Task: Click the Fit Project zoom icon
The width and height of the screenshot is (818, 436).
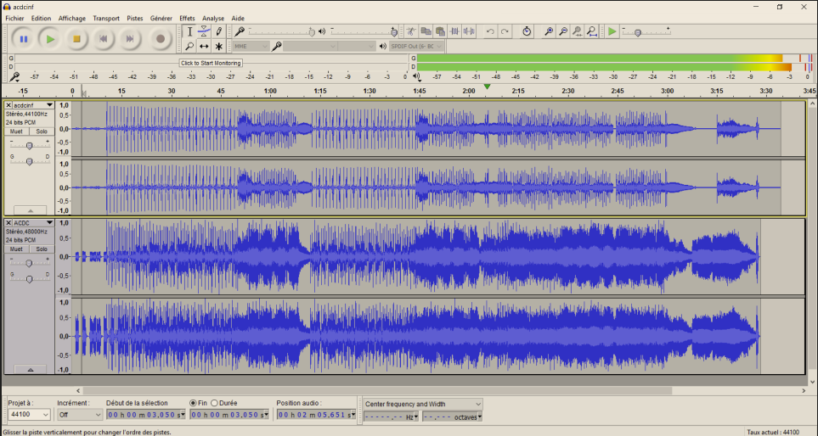Action: 592,31
